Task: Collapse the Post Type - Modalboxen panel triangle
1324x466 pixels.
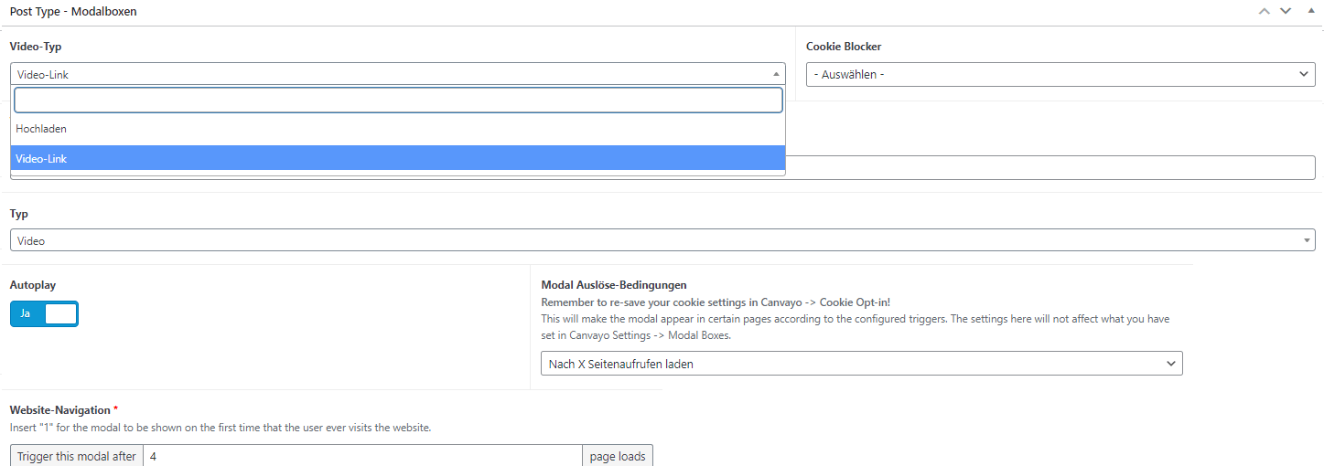Action: point(1308,11)
